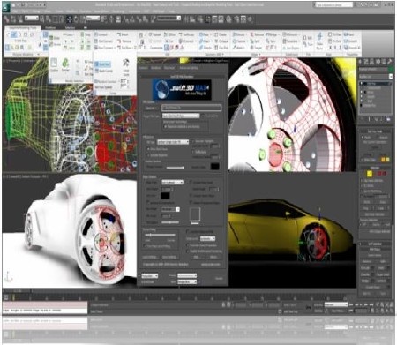Image resolution: width=397 pixels, height=345 pixels.
Task: Toggle the checkbox inside the Curve Fitting group
Action: point(146,246)
